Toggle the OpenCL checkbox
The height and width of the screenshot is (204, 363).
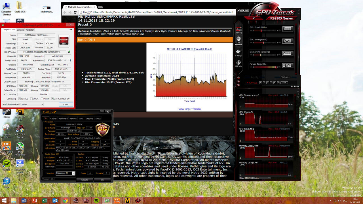coord(19,99)
